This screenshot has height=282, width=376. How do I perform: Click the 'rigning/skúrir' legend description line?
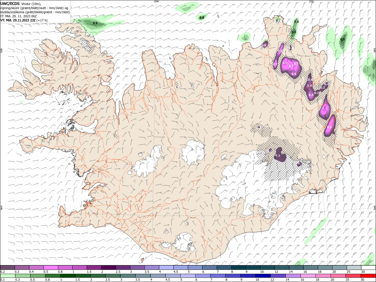(x=34, y=8)
